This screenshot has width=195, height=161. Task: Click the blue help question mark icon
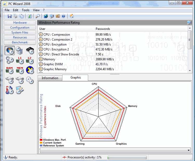[x=63, y=16]
